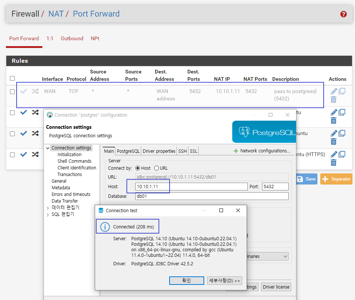Click the Port field containing 5432

pos(275,186)
